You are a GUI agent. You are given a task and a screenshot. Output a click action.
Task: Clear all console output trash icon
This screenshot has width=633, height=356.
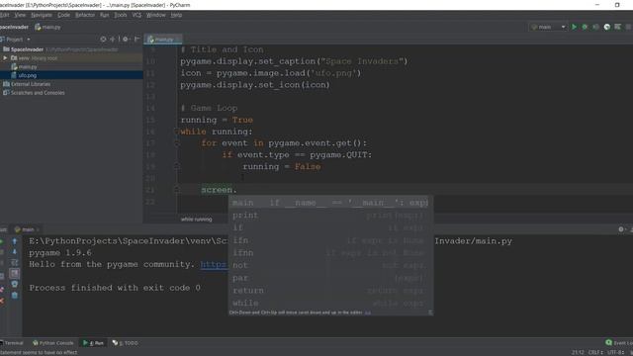[x=15, y=295]
